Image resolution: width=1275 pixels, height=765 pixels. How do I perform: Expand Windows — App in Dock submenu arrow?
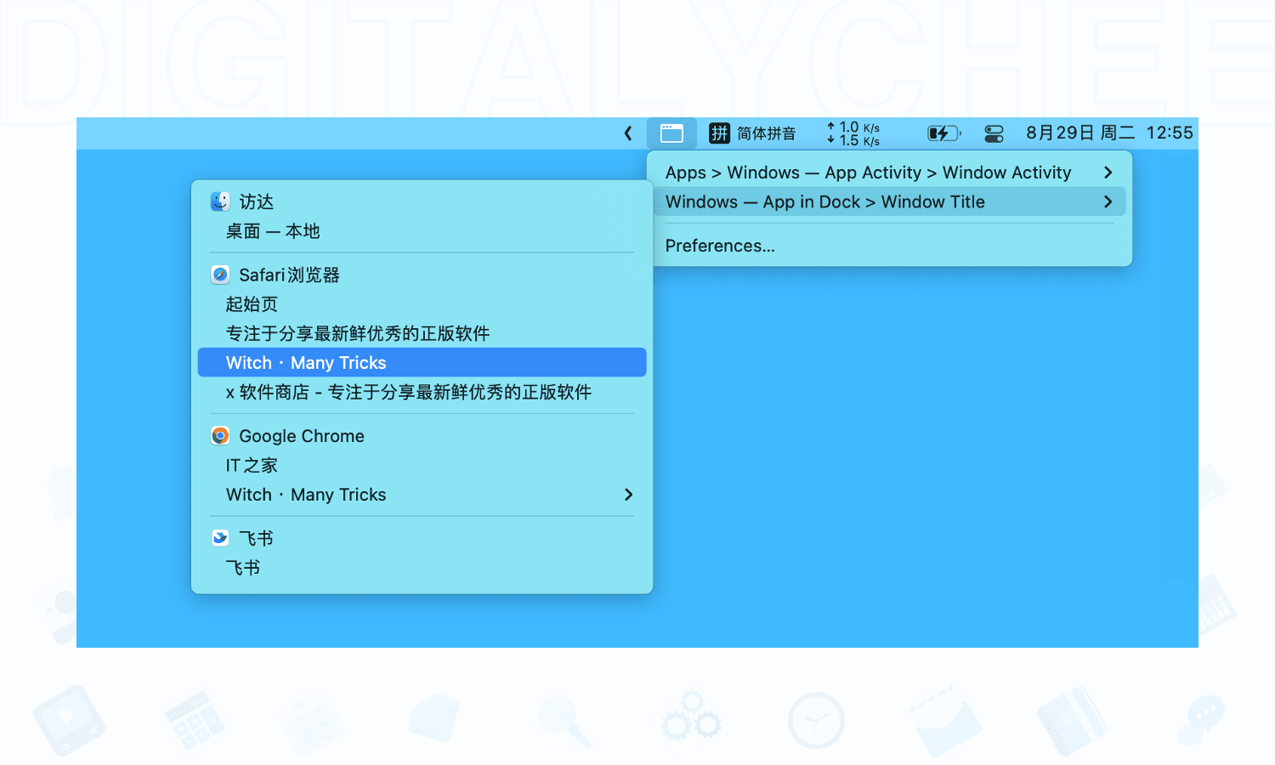1108,202
